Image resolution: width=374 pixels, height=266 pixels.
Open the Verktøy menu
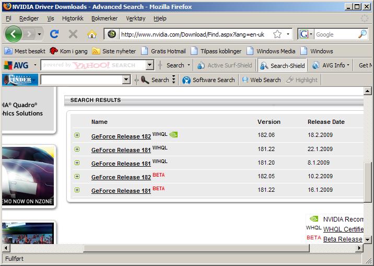[x=135, y=18]
